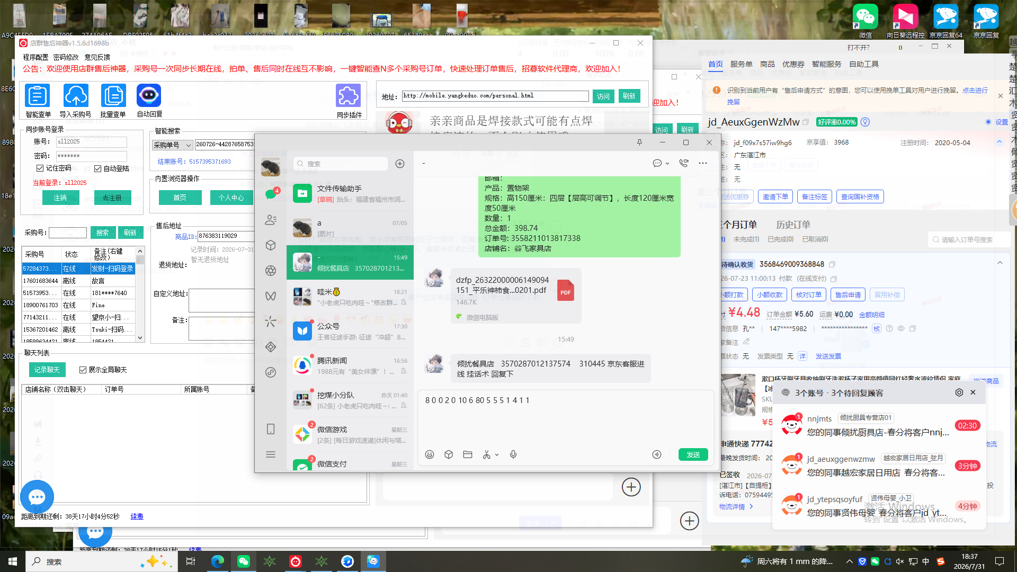Open the 腾讯新闻 conversation

point(350,366)
